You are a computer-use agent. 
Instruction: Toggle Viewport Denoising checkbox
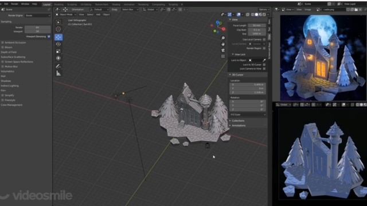point(49,37)
